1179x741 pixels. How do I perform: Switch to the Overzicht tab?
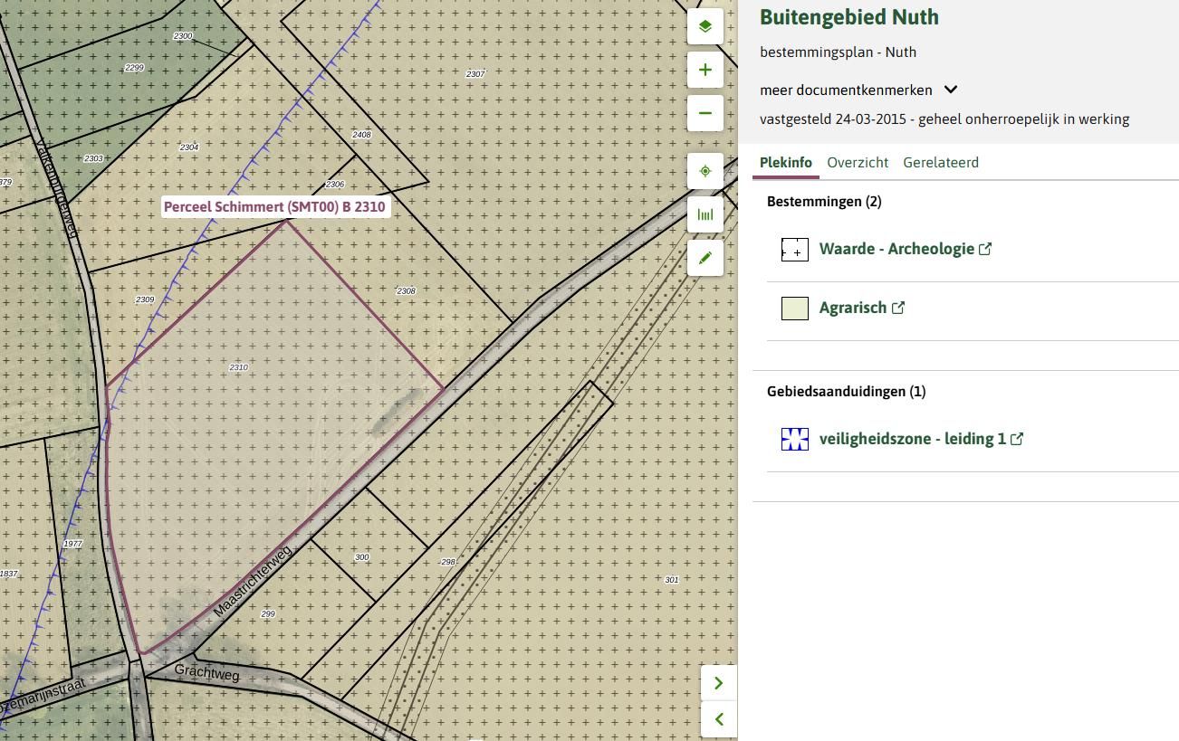tap(857, 163)
